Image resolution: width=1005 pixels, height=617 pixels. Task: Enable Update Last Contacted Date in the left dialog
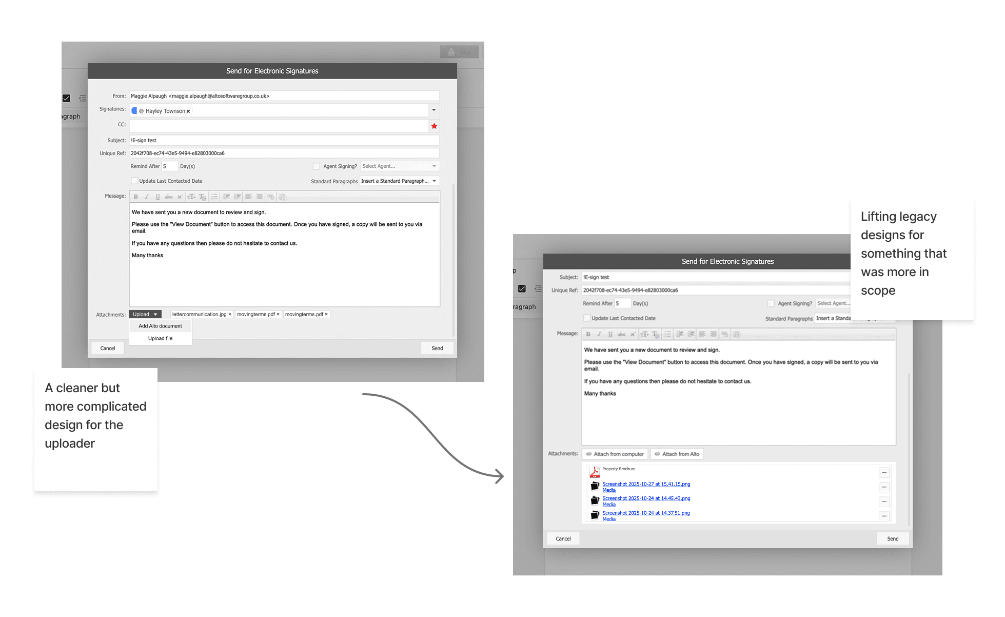pos(134,181)
